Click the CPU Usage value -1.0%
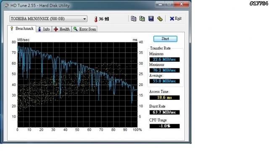The height and width of the screenshot is (151, 269). pos(164,126)
